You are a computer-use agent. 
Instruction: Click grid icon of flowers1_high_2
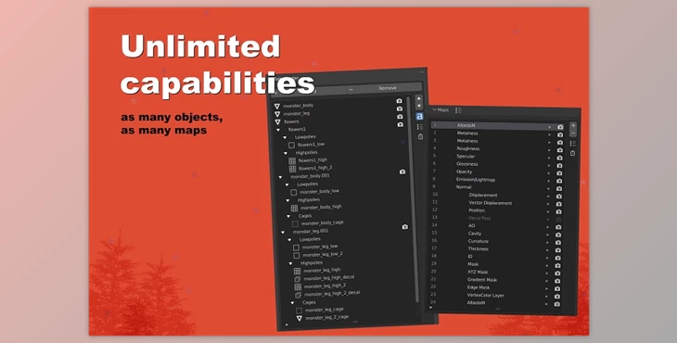[292, 169]
